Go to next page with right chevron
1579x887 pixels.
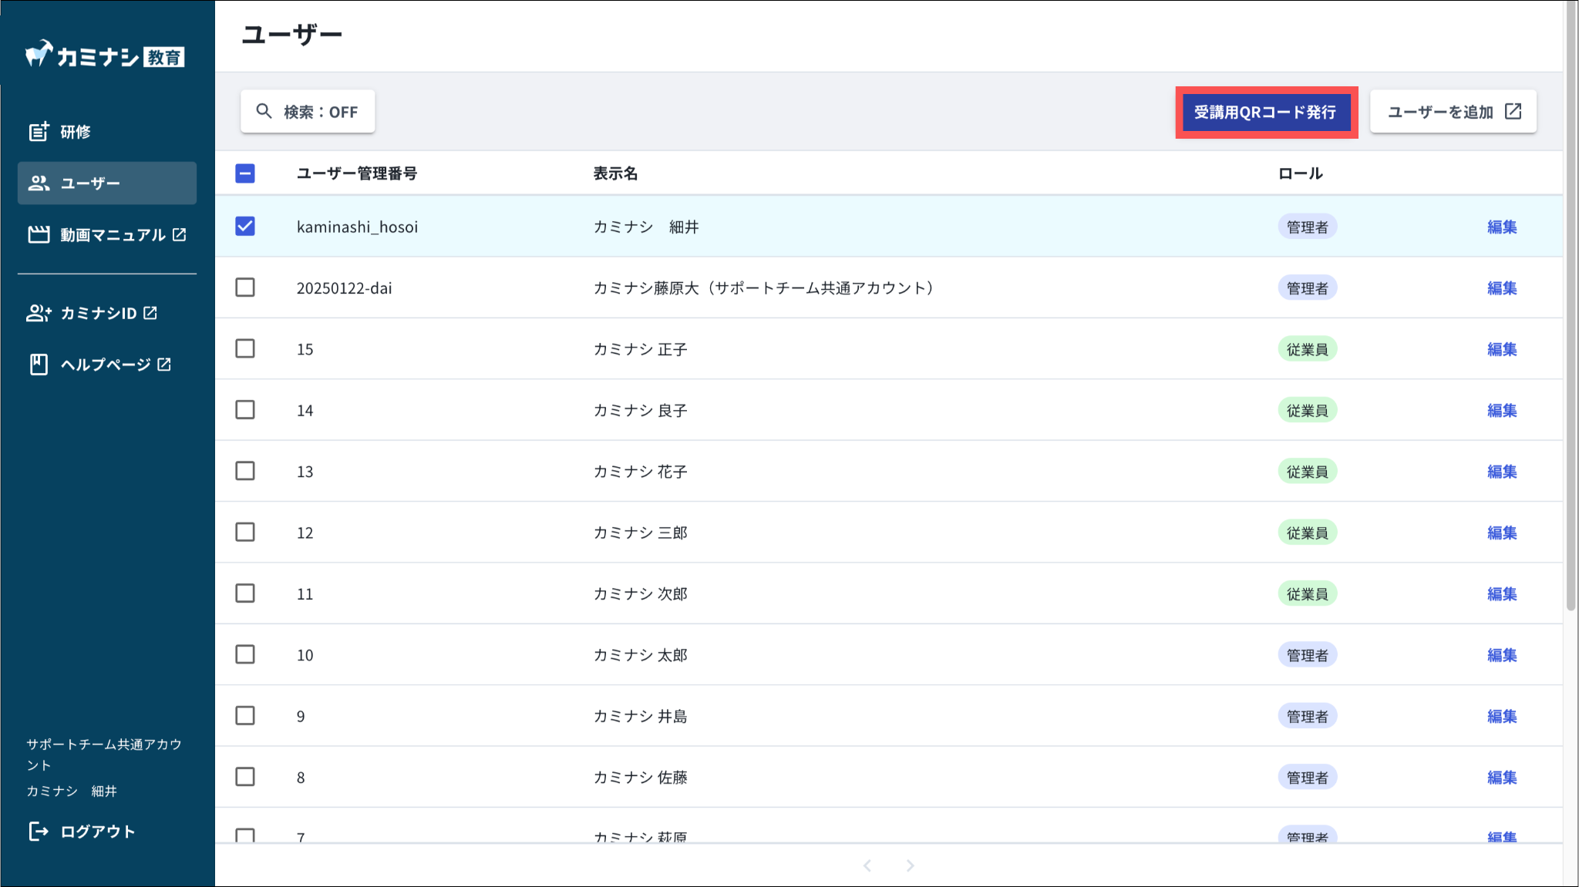[911, 865]
